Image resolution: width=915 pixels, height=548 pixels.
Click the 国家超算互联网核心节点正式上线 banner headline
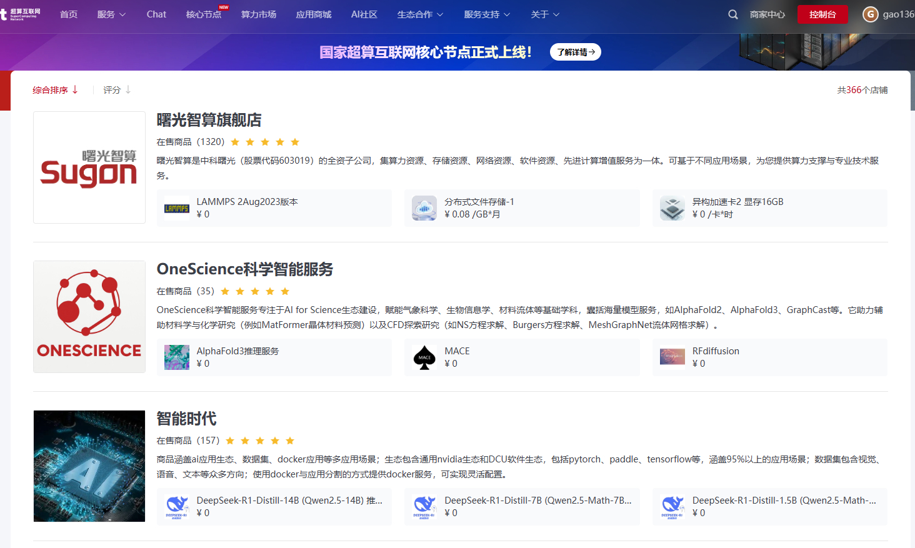426,52
